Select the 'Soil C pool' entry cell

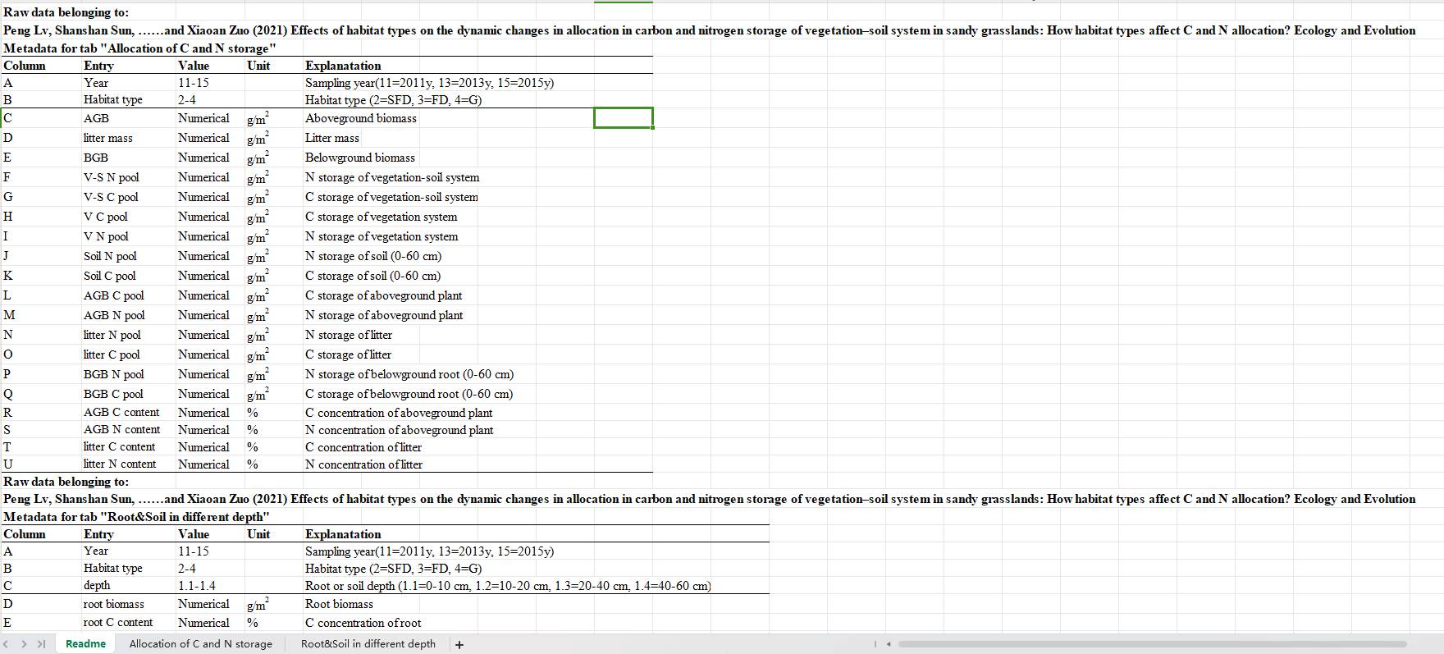coord(109,276)
